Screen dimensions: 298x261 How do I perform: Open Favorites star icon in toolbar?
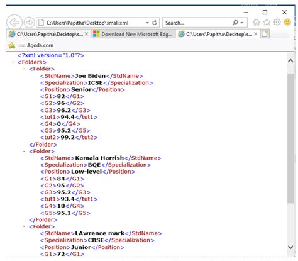coord(267,22)
